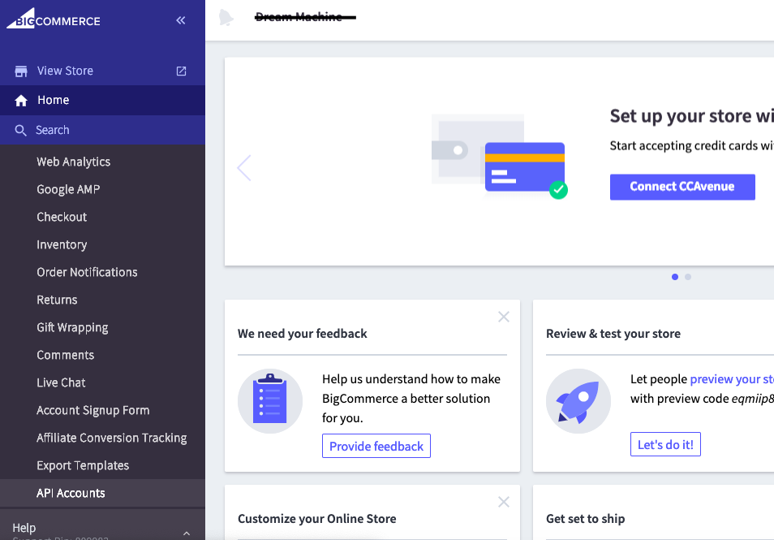
Task: Click the notification bell icon
Action: (226, 18)
